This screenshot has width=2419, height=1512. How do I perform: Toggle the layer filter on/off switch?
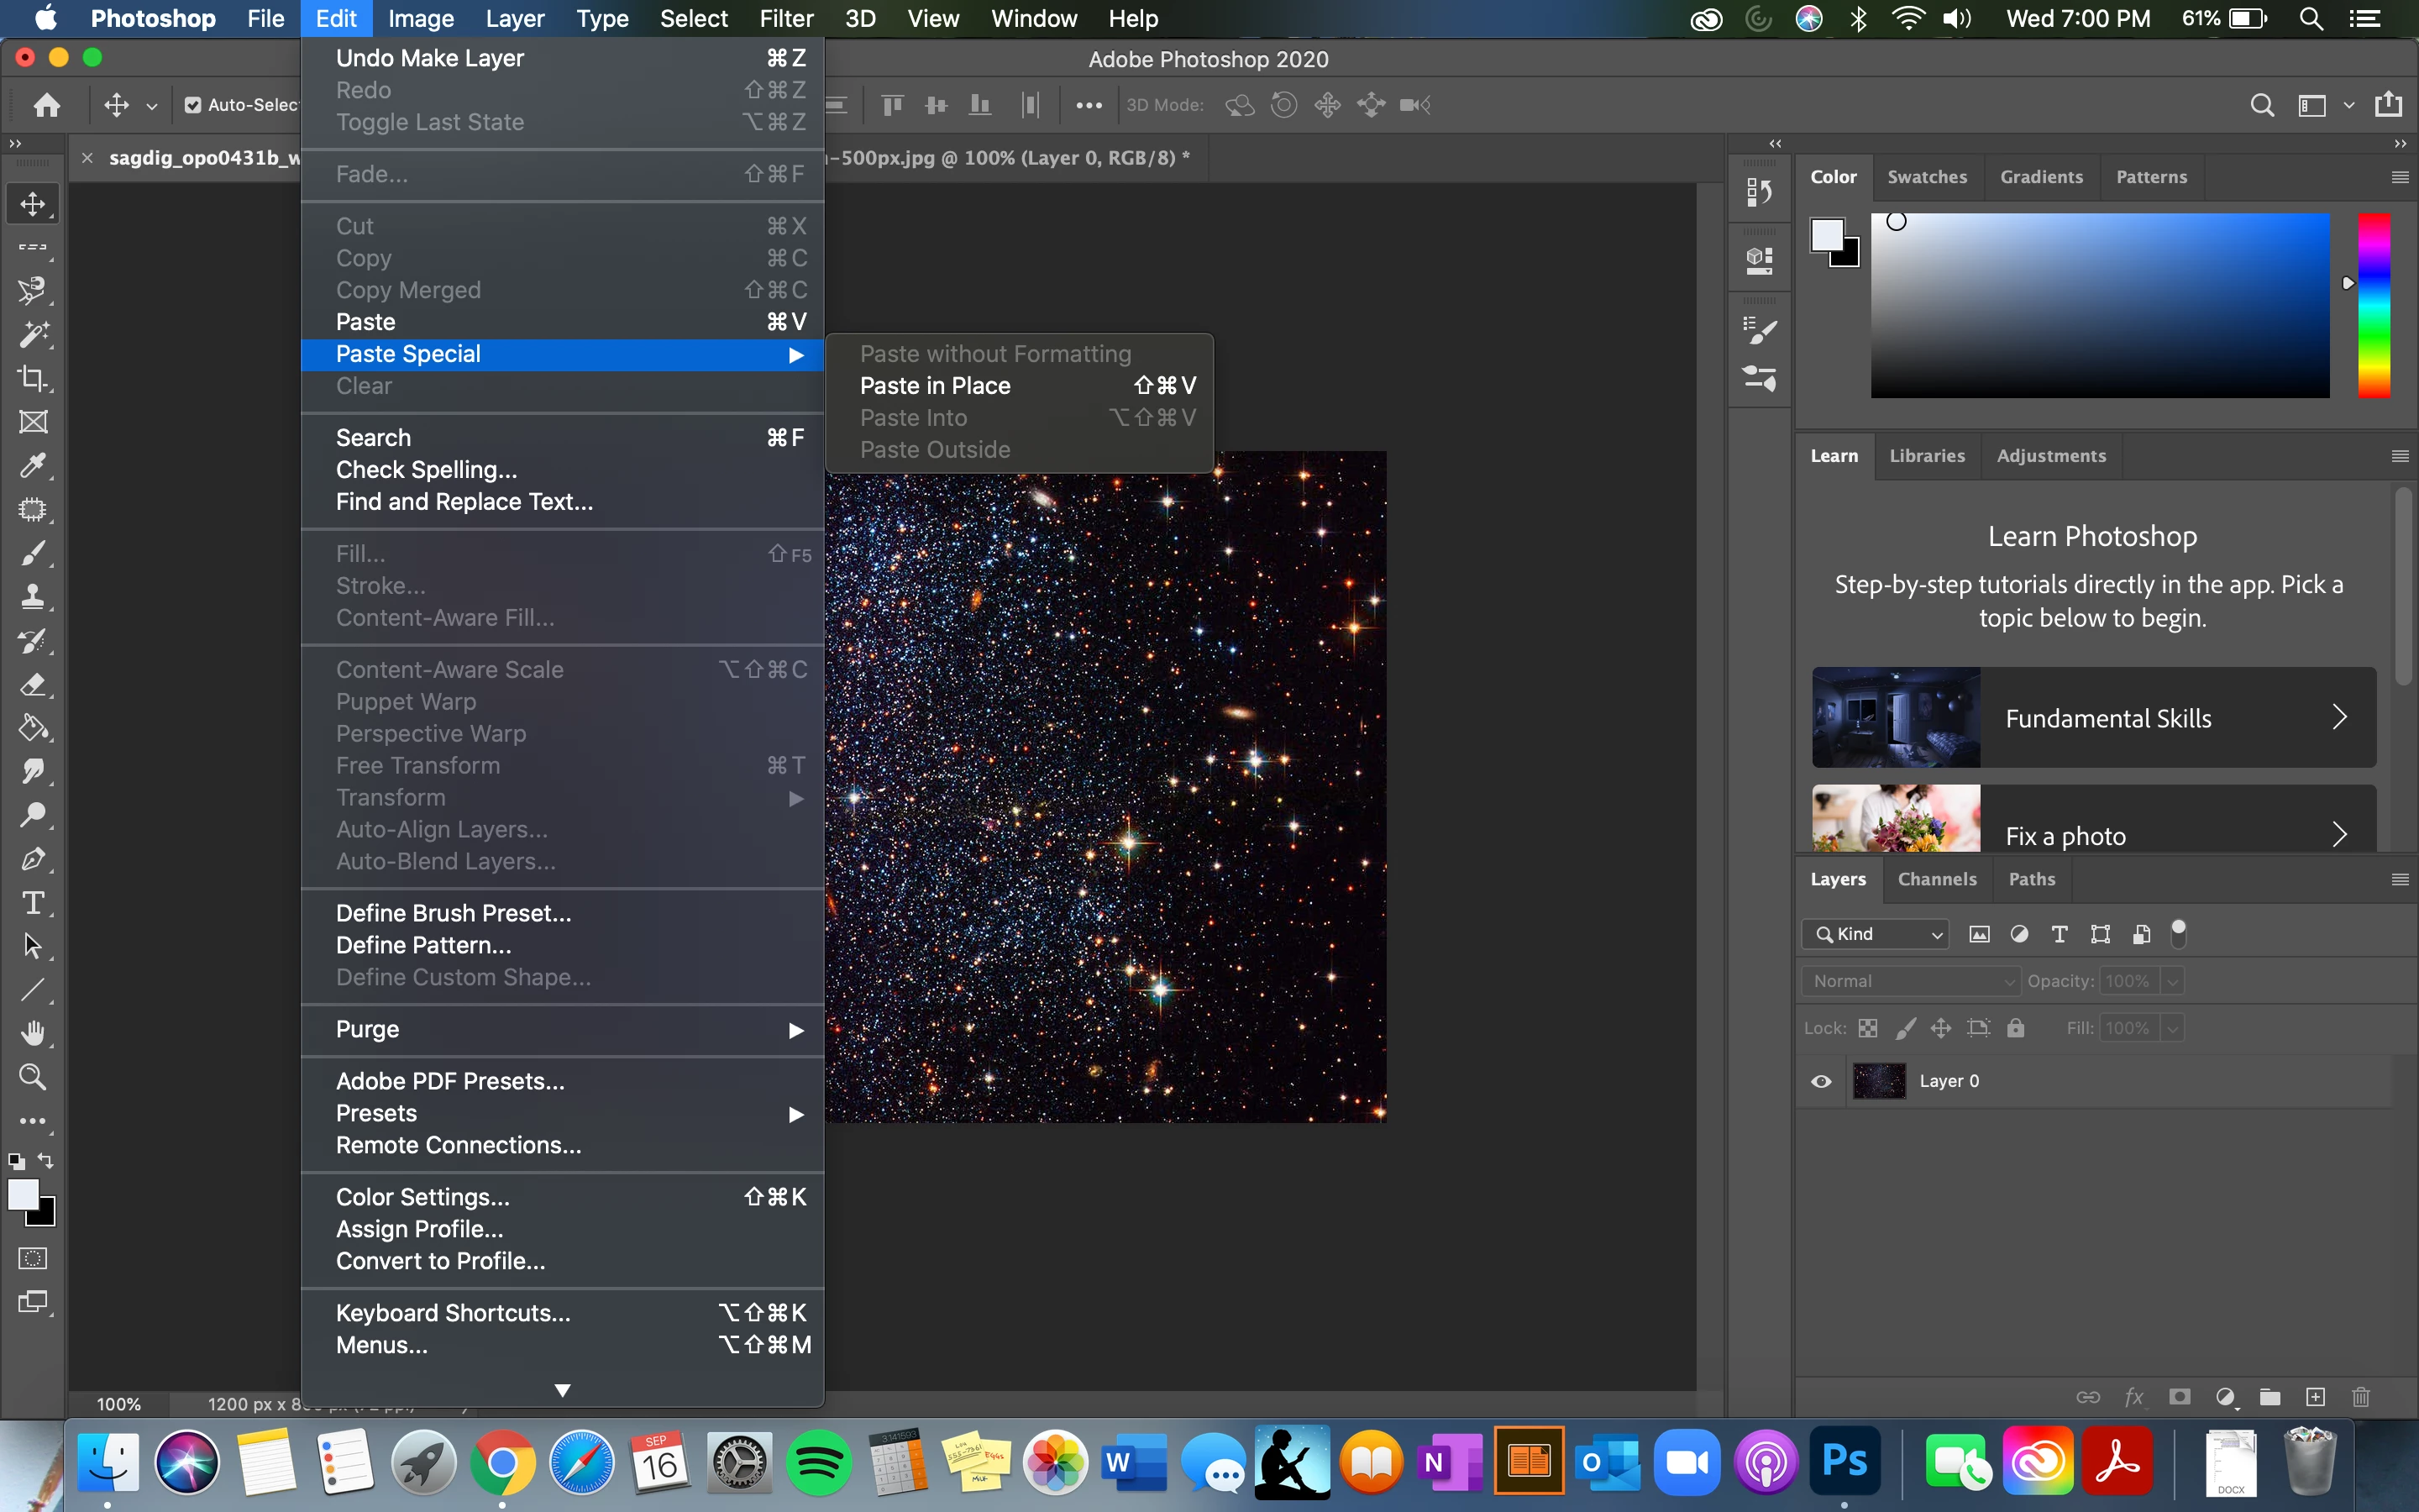coord(2179,933)
